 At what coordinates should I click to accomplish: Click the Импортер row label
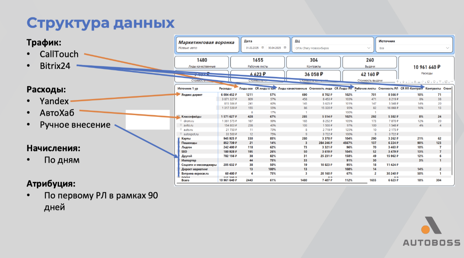(189, 160)
